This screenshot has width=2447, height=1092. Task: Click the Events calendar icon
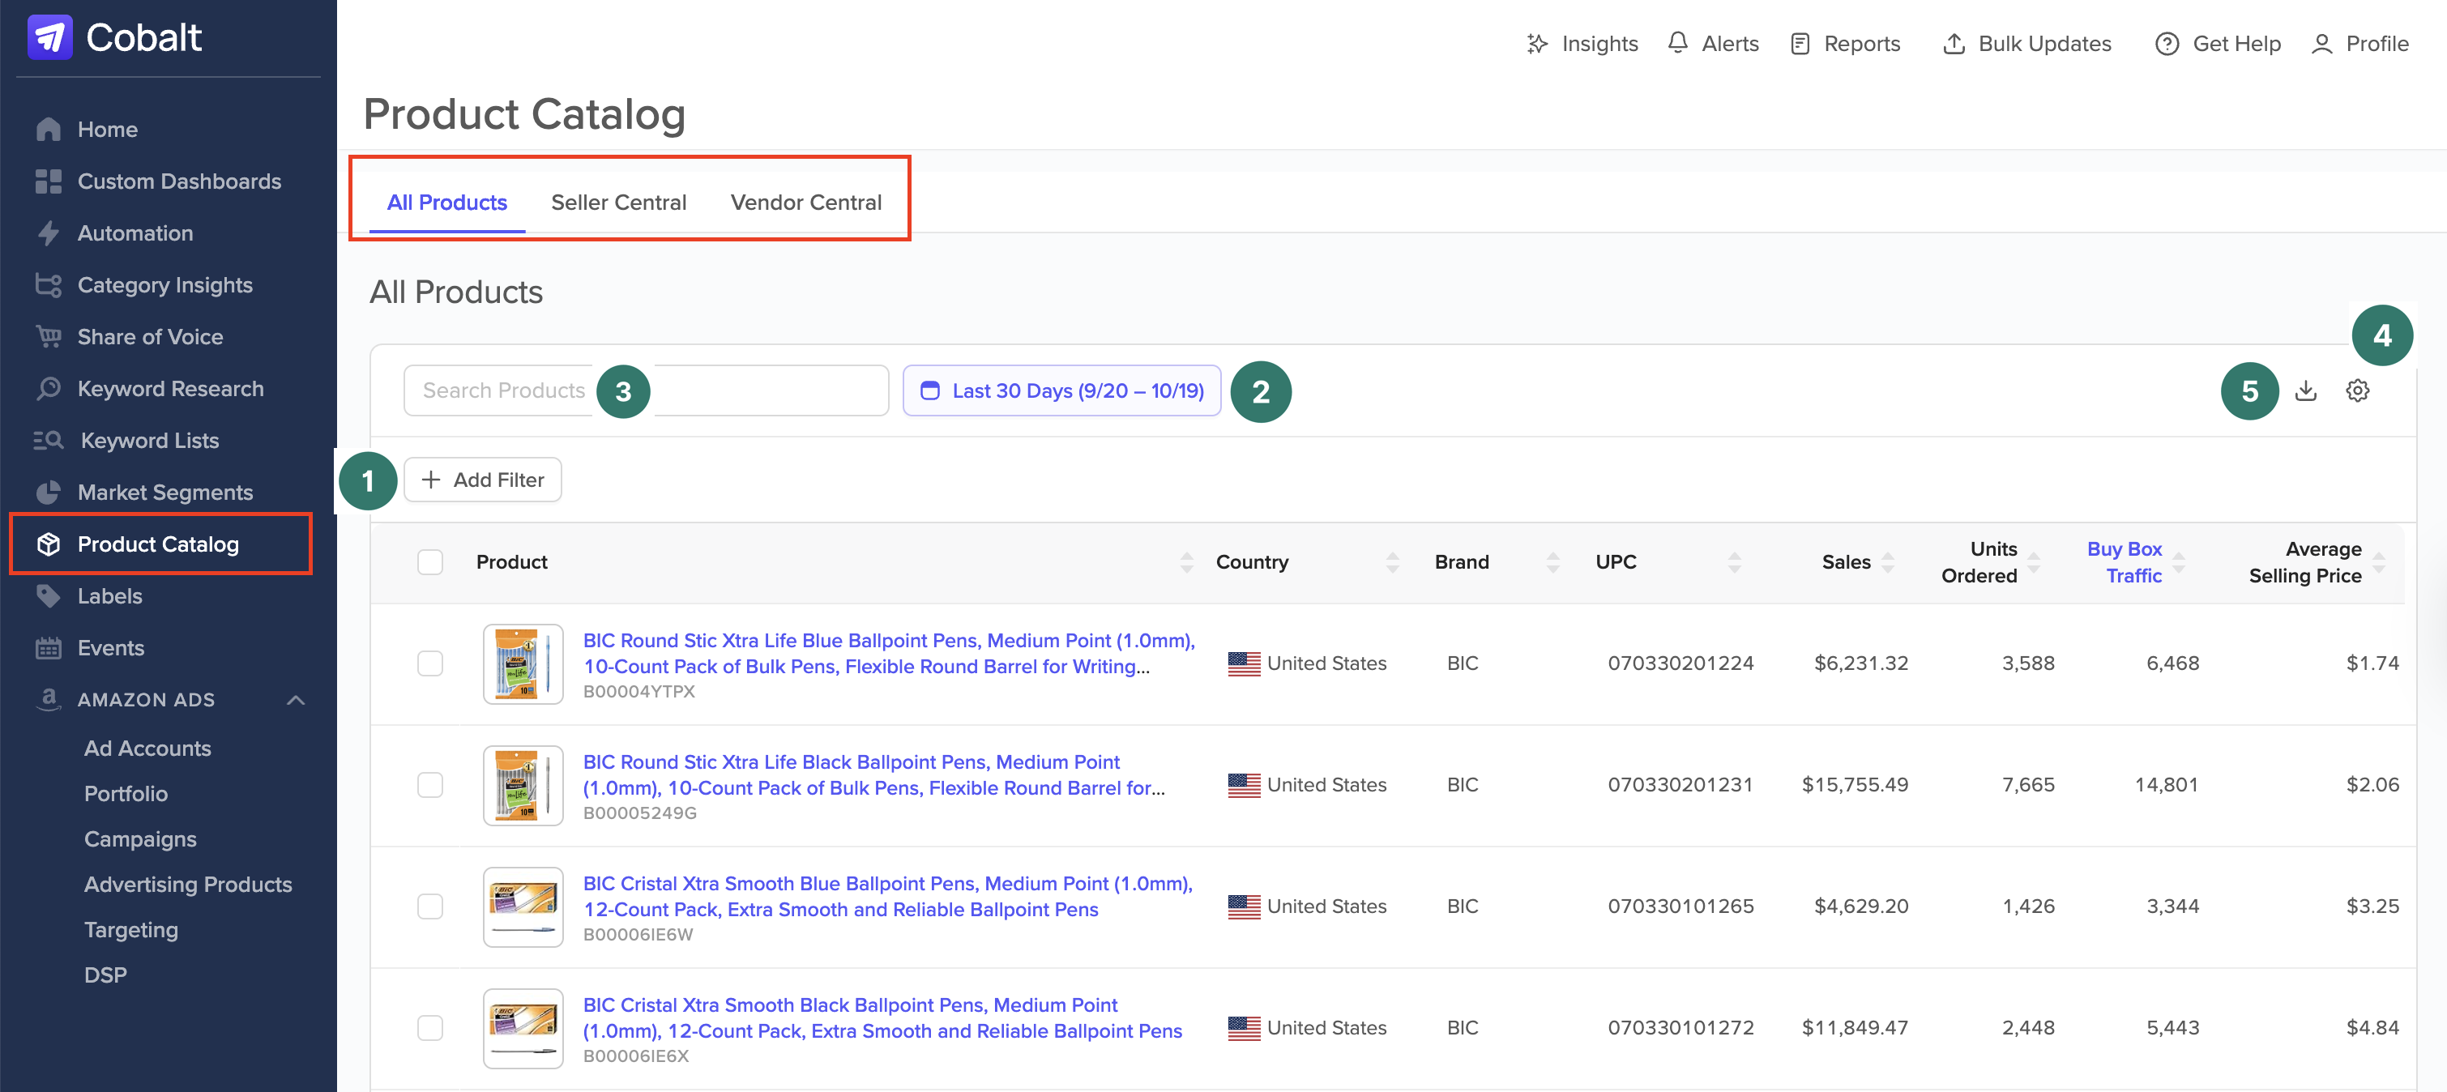[x=49, y=647]
